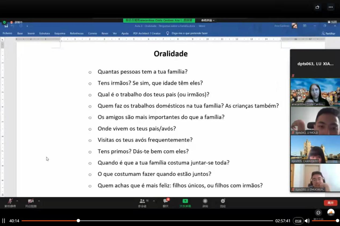Click the Participants icon in the meeting toolbar

[x=142, y=201]
